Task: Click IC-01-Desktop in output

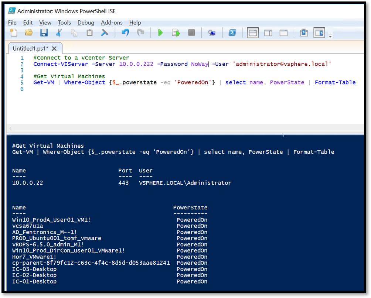Action: point(34,281)
